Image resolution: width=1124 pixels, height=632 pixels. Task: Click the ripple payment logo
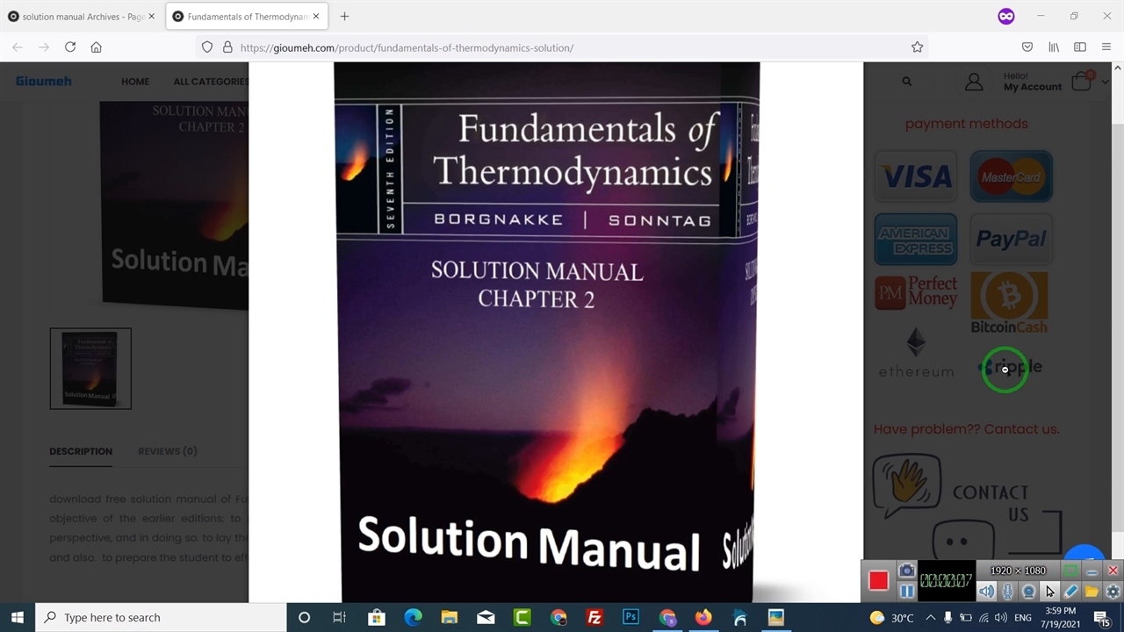1011,367
